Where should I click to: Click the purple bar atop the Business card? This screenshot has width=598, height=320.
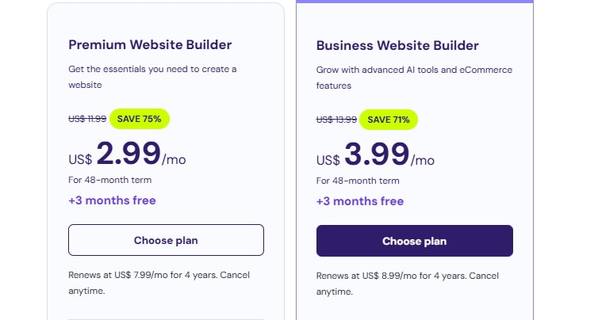coord(415,2)
